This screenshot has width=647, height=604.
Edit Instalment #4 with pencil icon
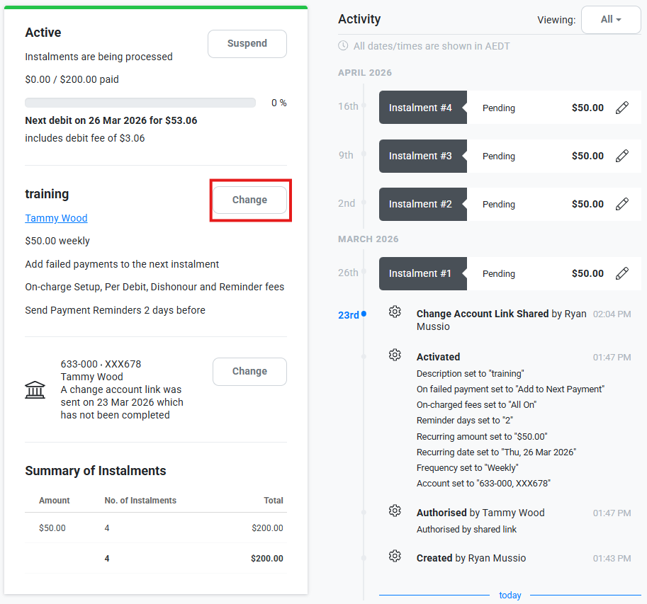[621, 108]
